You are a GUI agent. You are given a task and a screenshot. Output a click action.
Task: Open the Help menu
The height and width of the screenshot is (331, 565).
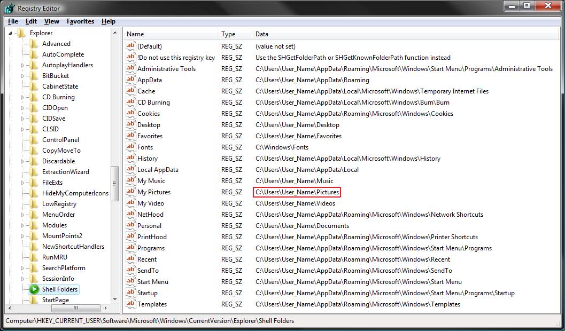click(x=109, y=21)
